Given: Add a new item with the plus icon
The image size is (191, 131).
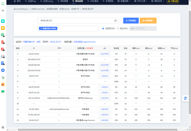Looking at the screenshot, I should [x=3, y=10].
